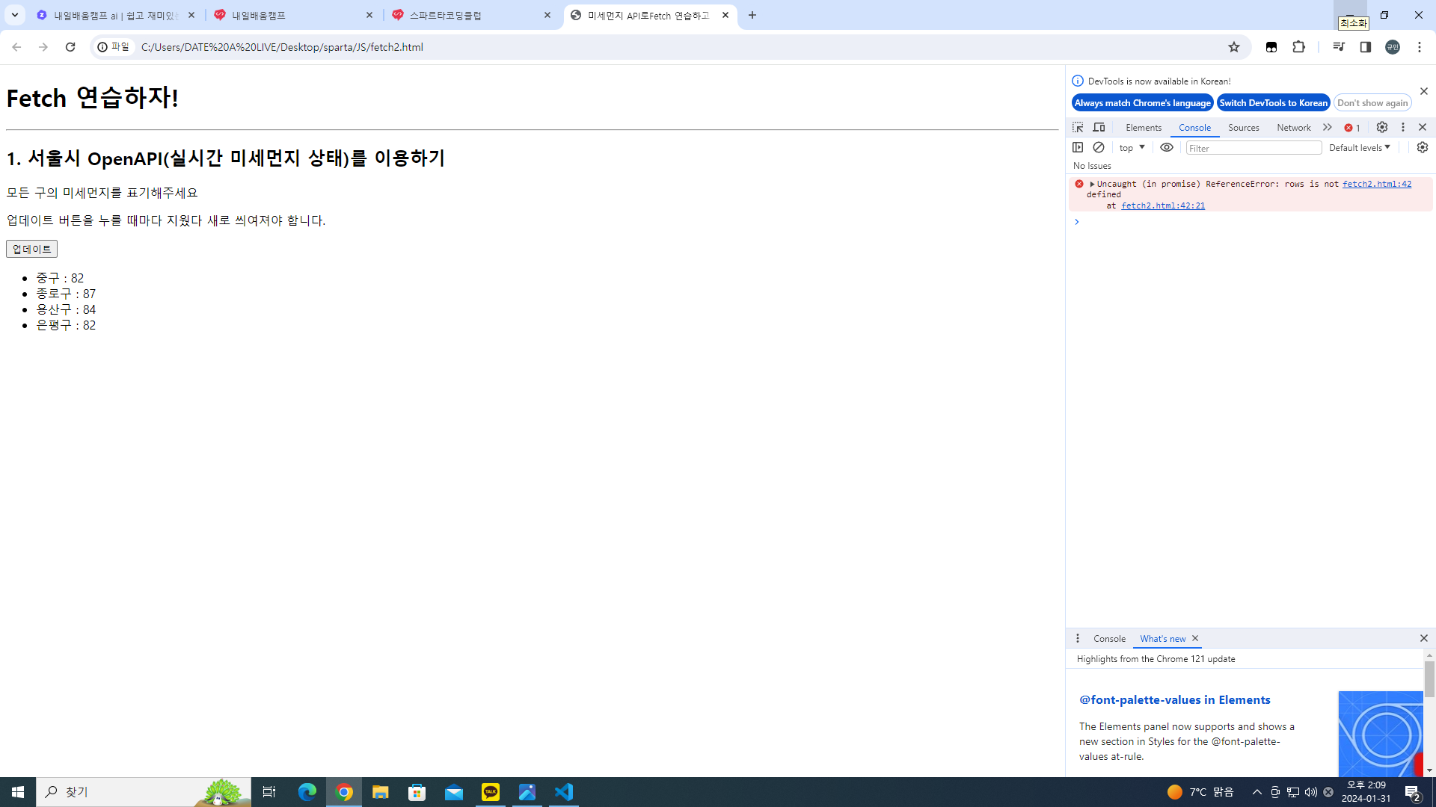Open Chrome extensions puzzle icon

[1299, 47]
